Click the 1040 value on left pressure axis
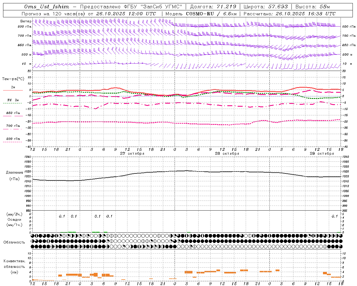Screen dimensions: 357x286 [27, 157]
